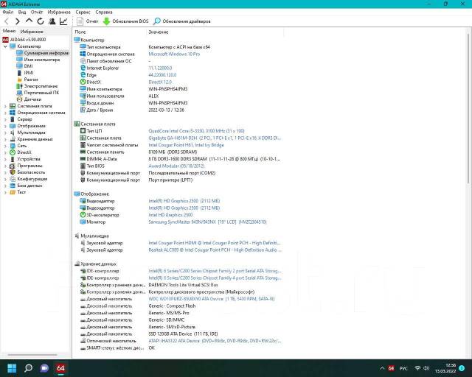
Task: Open the Вид menu
Action: (x=22, y=12)
